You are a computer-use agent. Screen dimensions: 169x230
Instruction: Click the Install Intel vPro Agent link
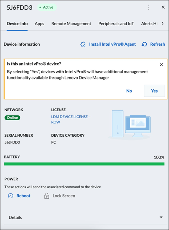[x=112, y=44]
